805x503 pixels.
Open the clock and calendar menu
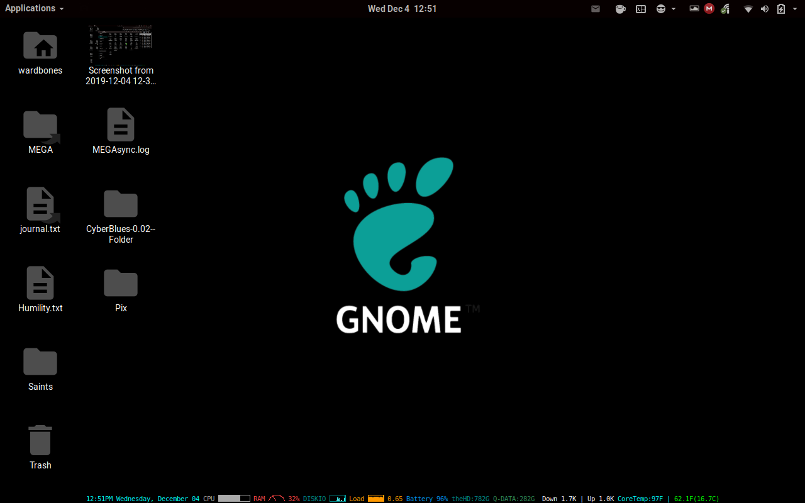click(402, 9)
